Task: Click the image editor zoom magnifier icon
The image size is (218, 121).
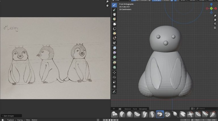Action: [x=107, y=1]
